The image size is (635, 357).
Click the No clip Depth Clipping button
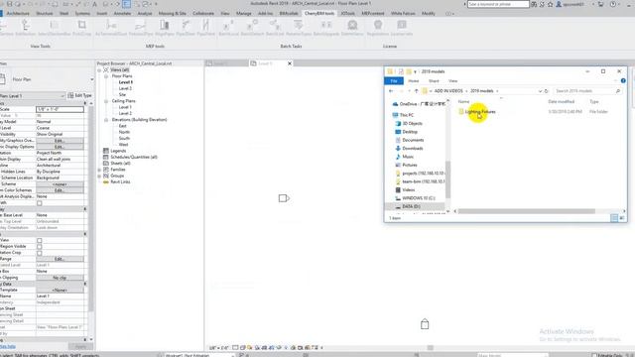pos(60,278)
